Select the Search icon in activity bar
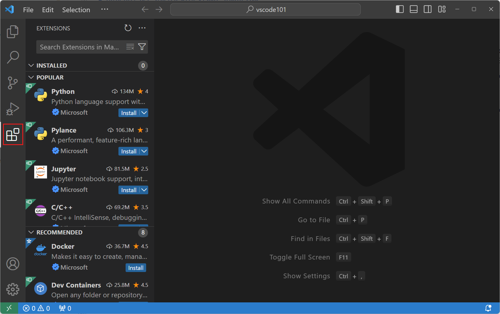Viewport: 500px width, 314px height. pos(12,57)
